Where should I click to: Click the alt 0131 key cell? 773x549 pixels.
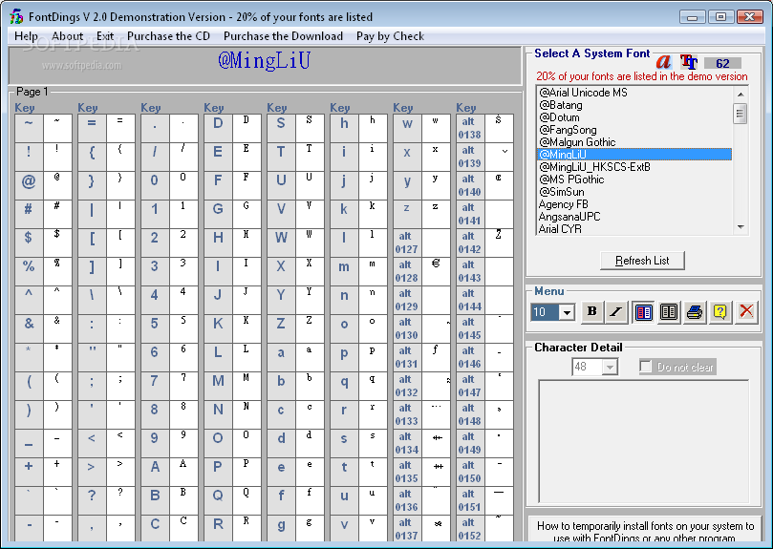click(x=408, y=357)
